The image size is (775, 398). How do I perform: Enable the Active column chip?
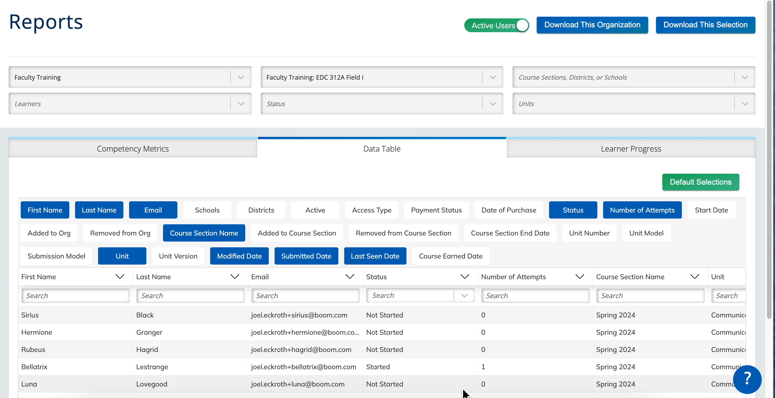315,210
